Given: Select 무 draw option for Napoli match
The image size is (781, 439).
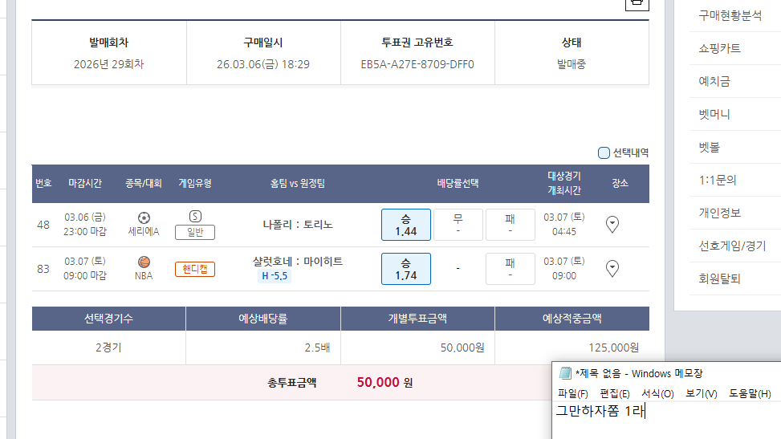Looking at the screenshot, I should pos(458,225).
